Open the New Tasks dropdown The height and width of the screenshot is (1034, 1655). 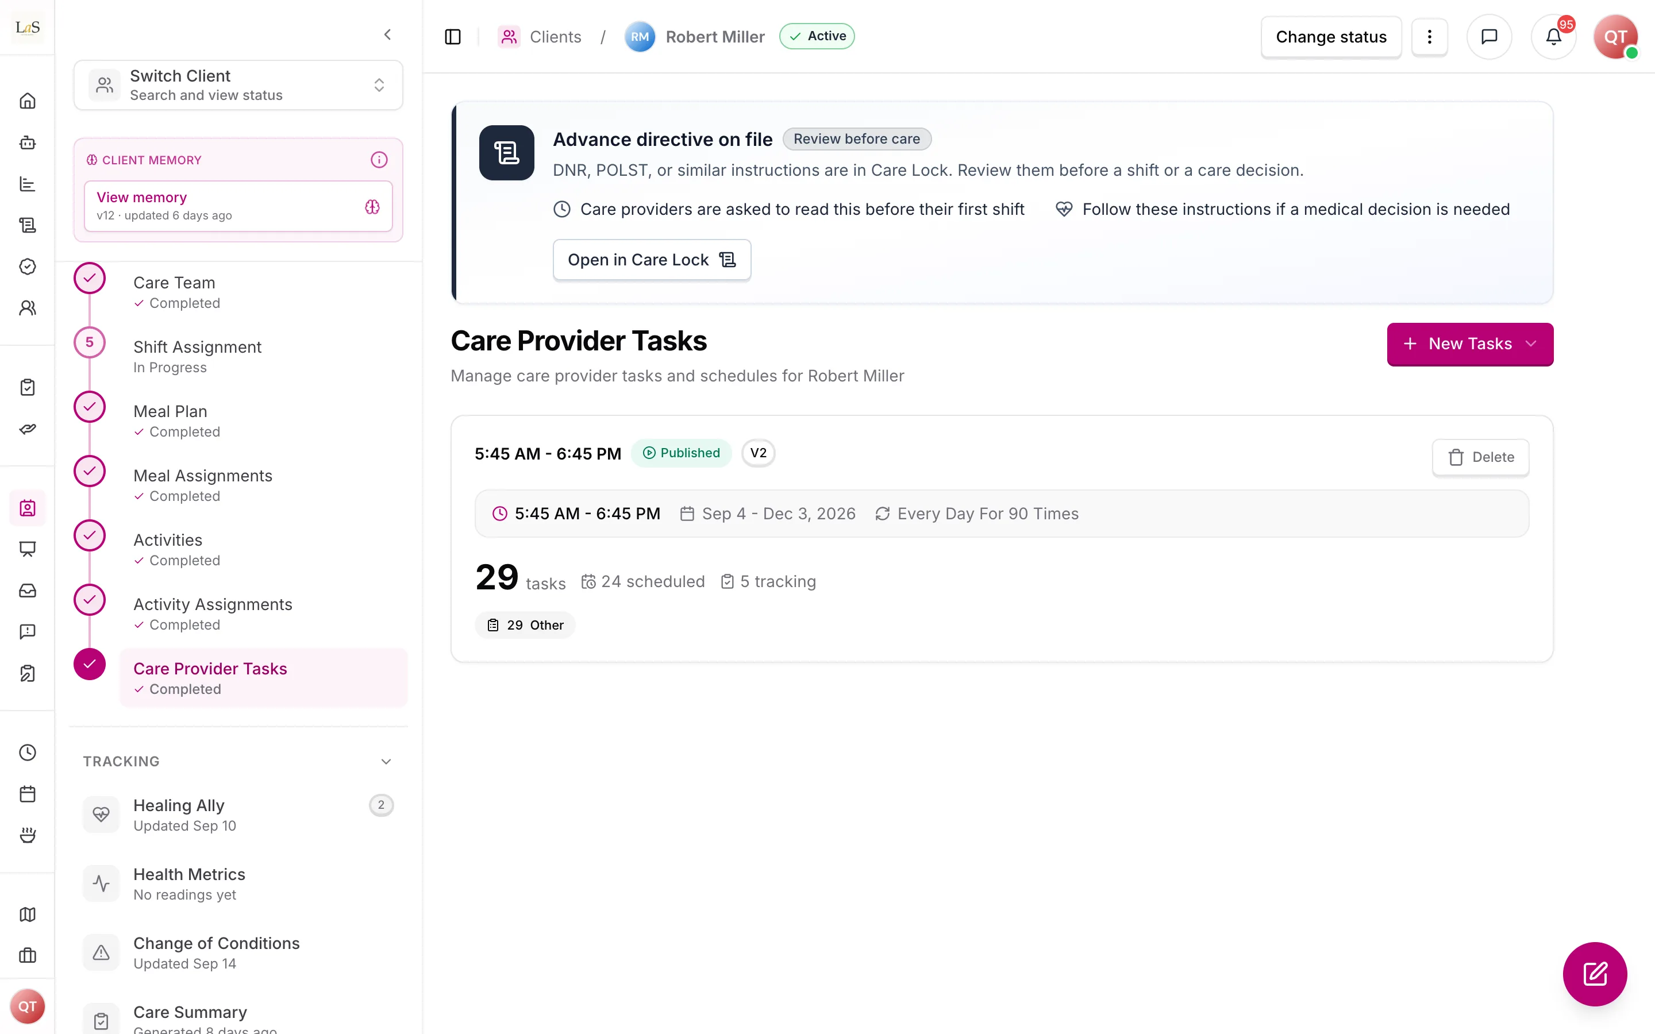pyautogui.click(x=1469, y=344)
